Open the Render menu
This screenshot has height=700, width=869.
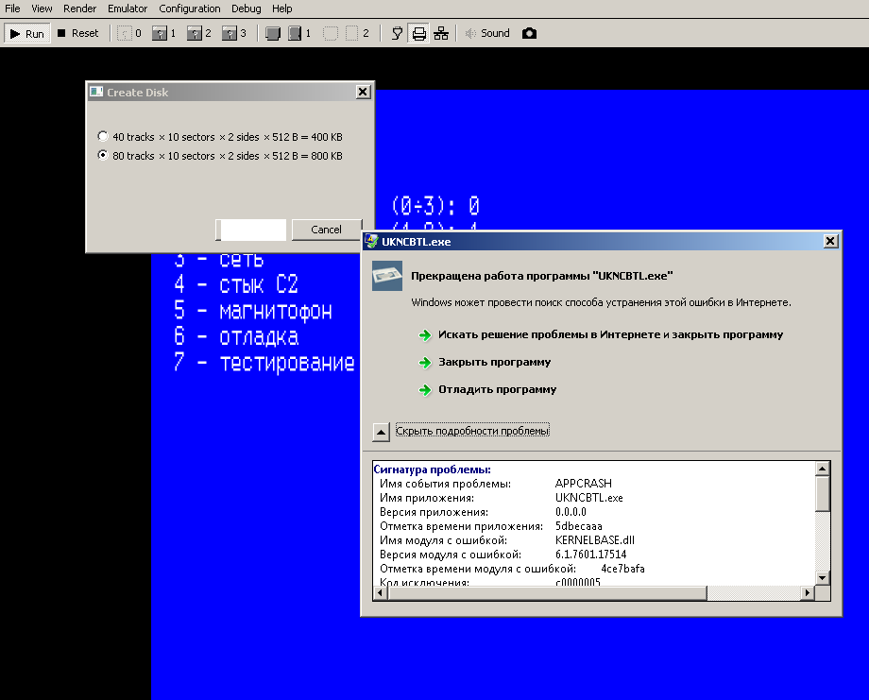(79, 9)
